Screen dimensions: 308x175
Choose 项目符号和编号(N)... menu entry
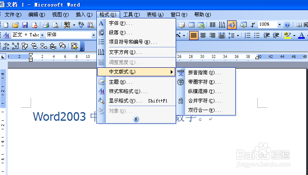(136, 42)
